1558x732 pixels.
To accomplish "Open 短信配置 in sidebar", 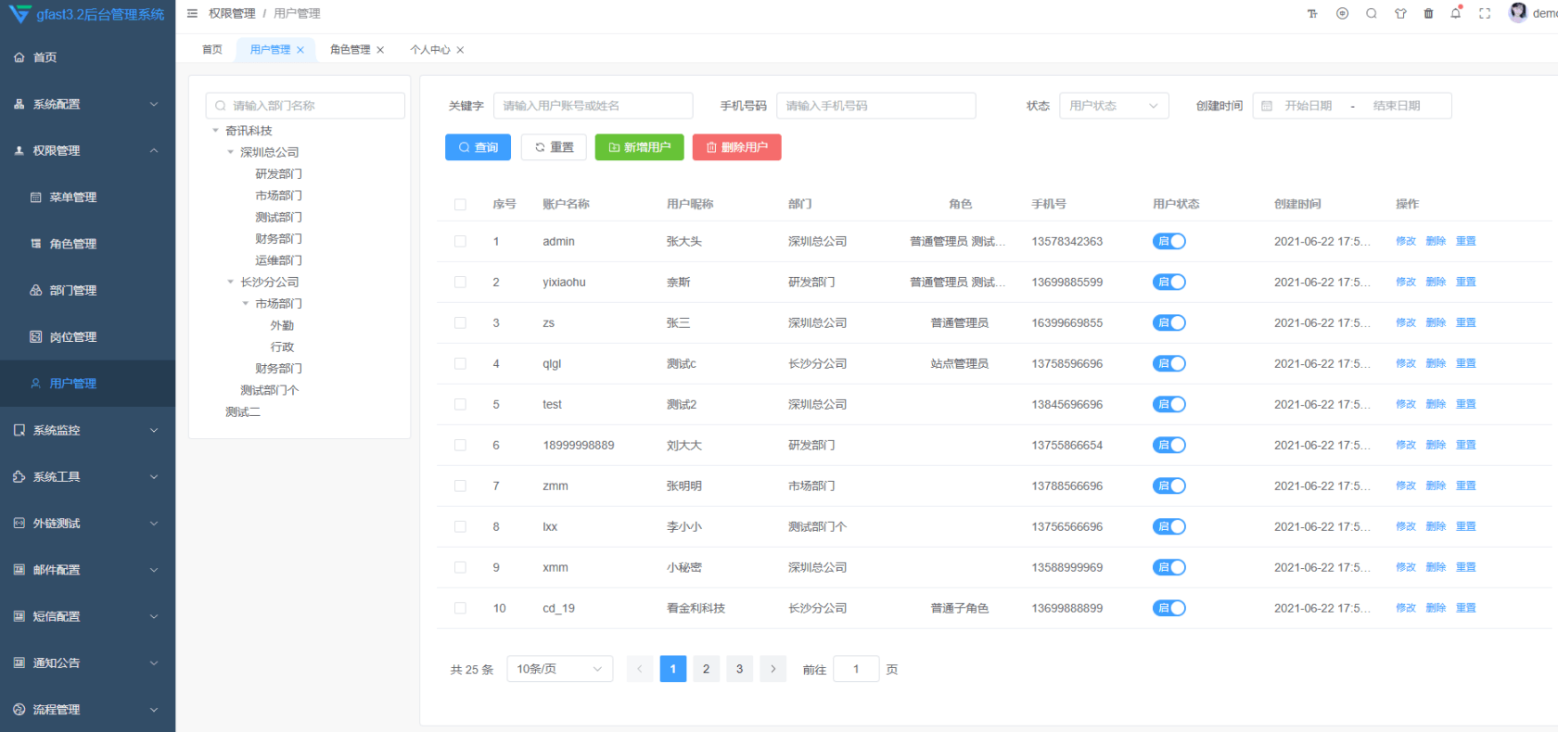I will [87, 616].
